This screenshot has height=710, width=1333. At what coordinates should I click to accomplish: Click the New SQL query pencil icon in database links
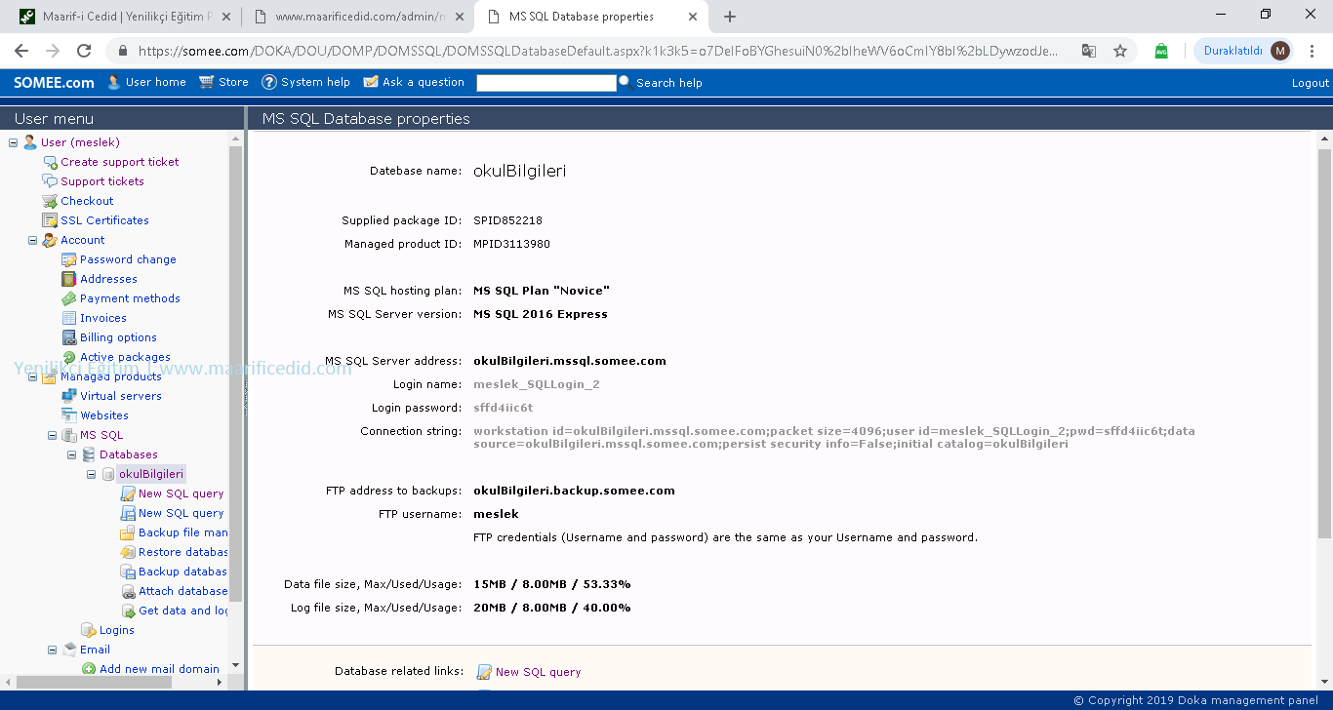(484, 672)
